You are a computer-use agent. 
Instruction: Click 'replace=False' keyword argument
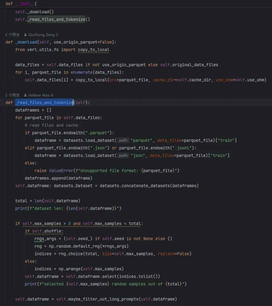click(173, 254)
